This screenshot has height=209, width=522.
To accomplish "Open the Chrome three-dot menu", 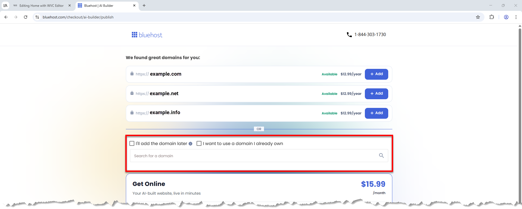I will 516,17.
